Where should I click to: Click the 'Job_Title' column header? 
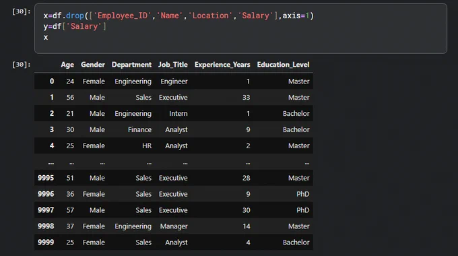click(173, 65)
